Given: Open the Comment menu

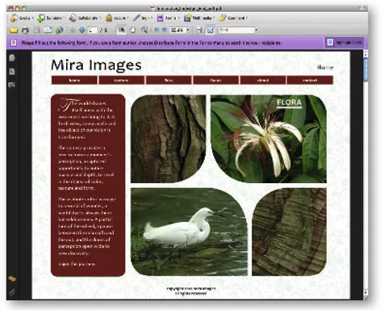Looking at the screenshot, I should coord(233,18).
